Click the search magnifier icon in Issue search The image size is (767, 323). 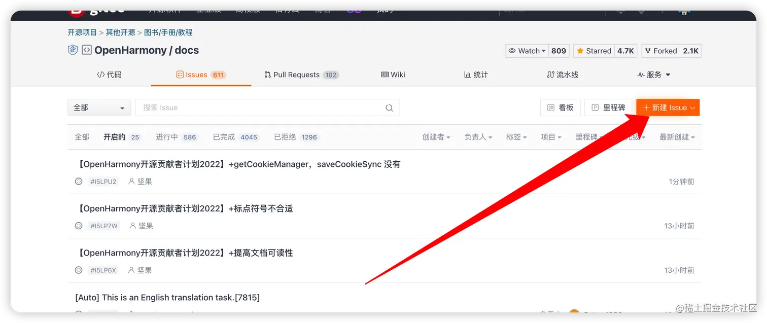click(x=389, y=107)
